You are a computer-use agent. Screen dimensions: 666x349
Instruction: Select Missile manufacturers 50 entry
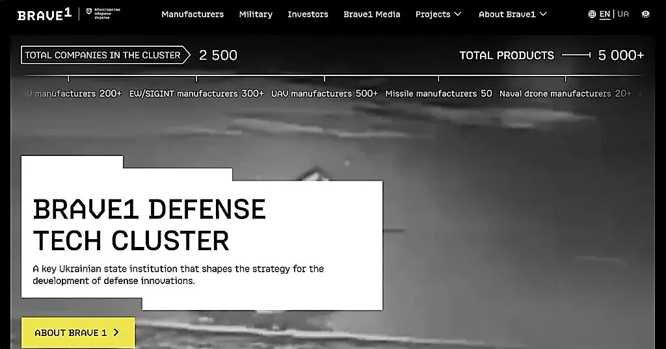point(438,94)
